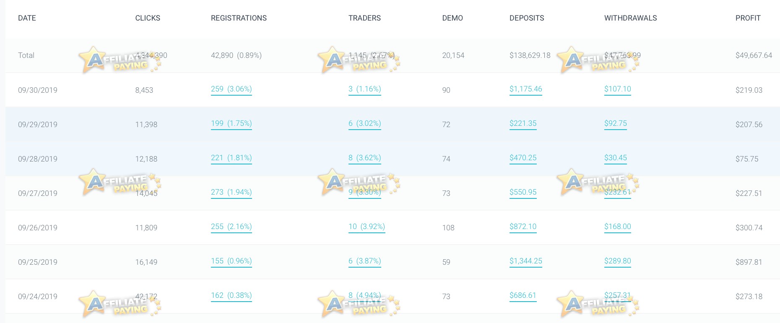
Task: Open the 8 (3.62%) traders link
Action: click(x=364, y=158)
